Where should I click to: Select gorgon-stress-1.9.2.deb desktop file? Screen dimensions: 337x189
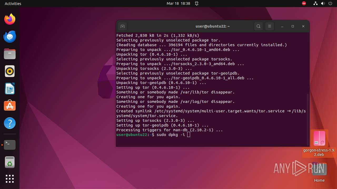pyautogui.click(x=319, y=143)
